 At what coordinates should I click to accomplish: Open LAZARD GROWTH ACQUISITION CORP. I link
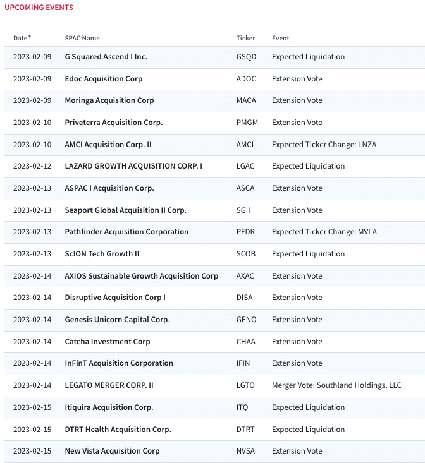tap(133, 166)
